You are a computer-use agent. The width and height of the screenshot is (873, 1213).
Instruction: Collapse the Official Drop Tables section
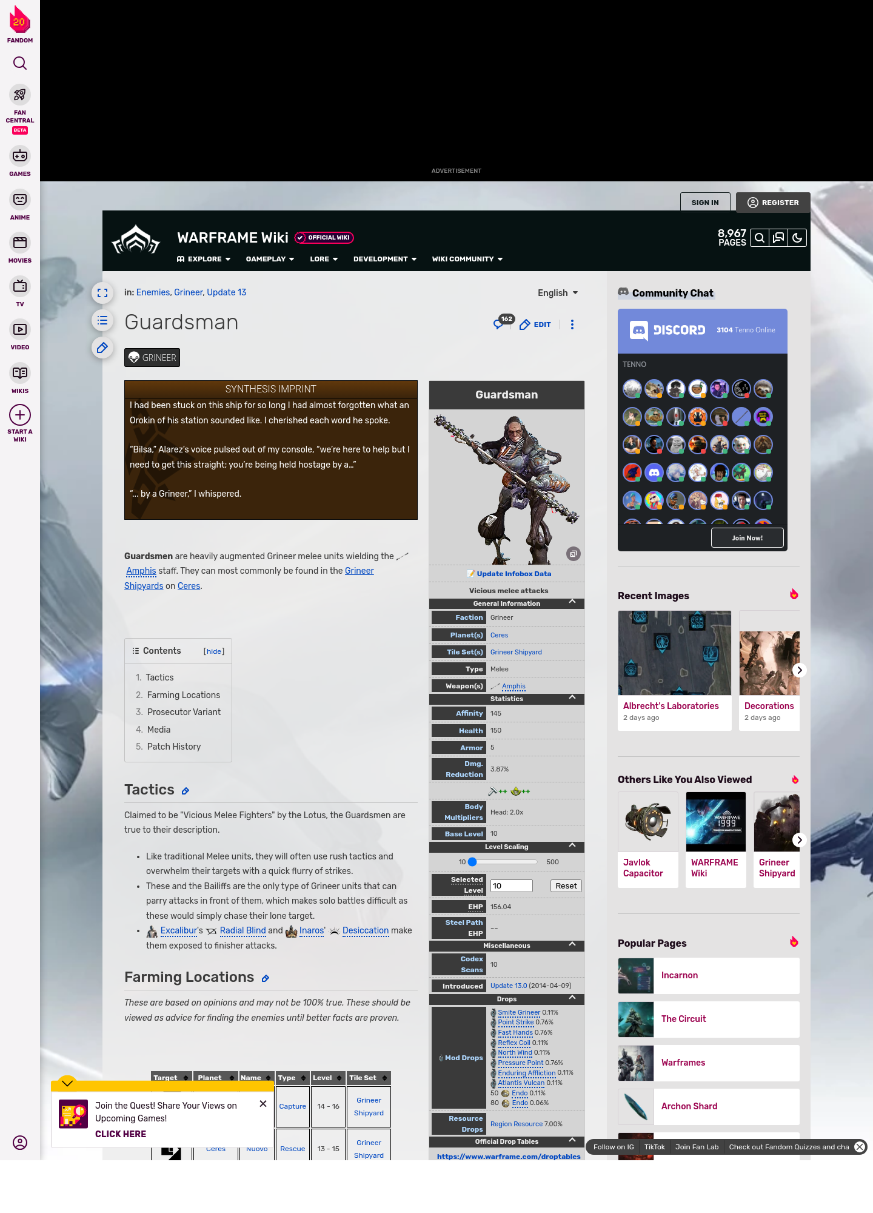(x=572, y=1140)
